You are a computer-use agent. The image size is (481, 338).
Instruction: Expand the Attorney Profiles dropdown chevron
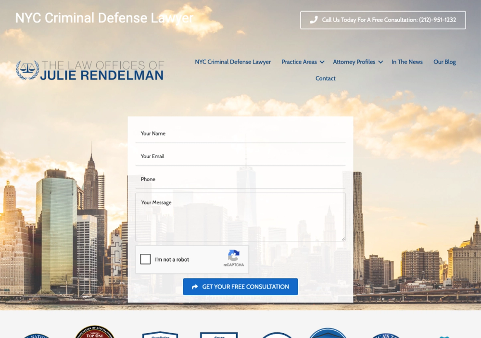(x=380, y=62)
